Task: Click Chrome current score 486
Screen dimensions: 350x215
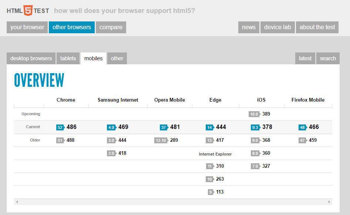Action: [x=71, y=127]
